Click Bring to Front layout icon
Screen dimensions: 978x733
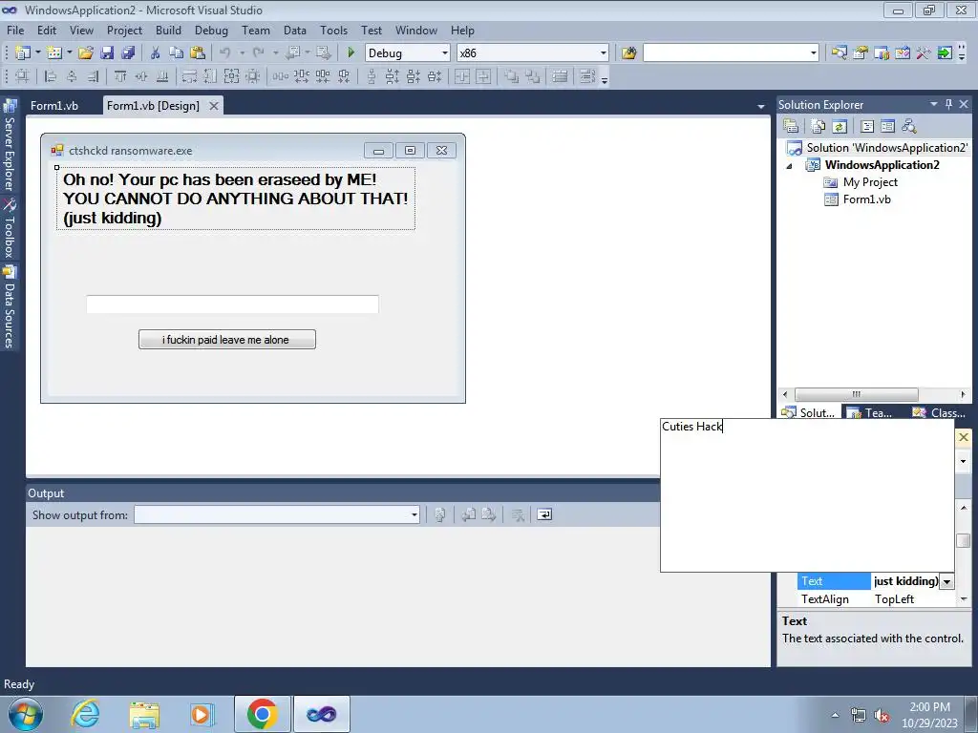pos(511,76)
